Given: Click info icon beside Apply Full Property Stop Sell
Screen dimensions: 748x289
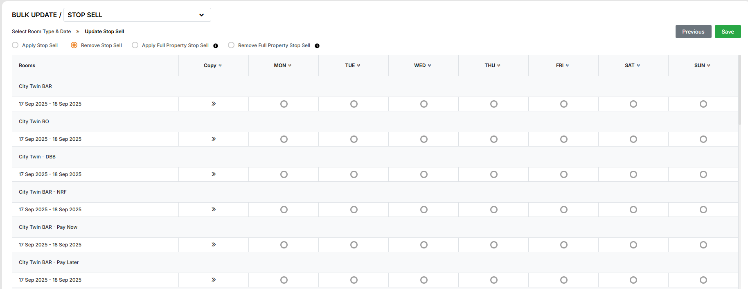Looking at the screenshot, I should pyautogui.click(x=216, y=46).
